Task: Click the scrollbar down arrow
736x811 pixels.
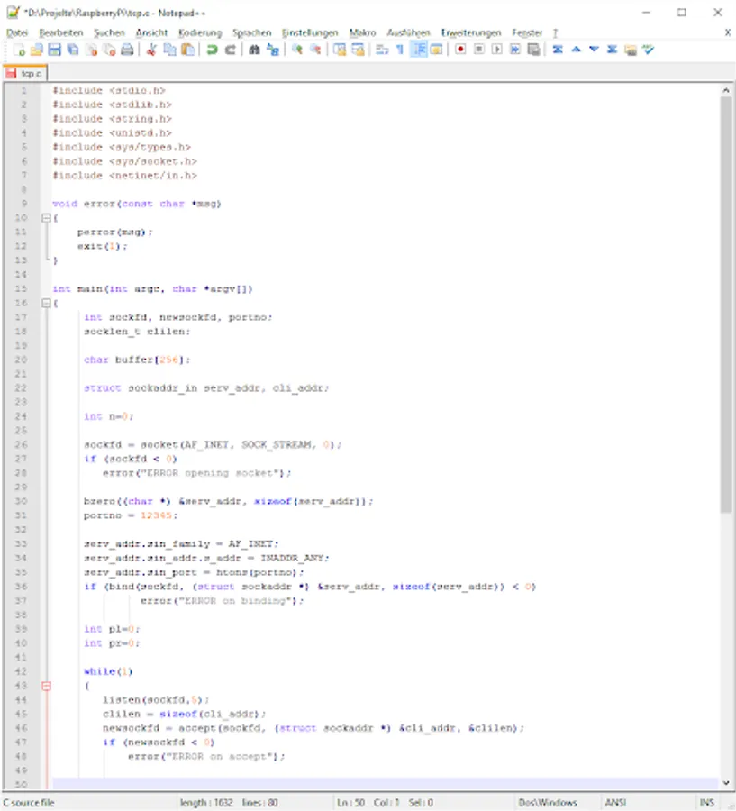Action: 726,783
